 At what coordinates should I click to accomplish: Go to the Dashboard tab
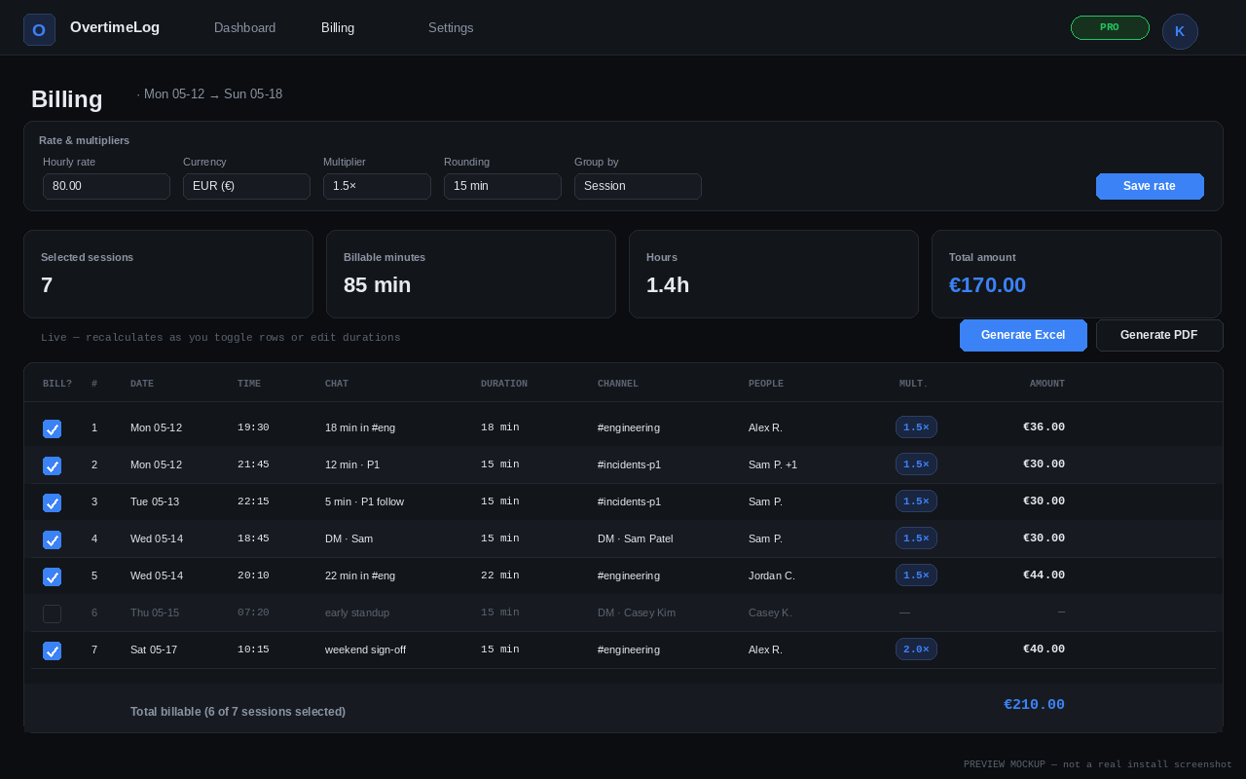click(244, 27)
